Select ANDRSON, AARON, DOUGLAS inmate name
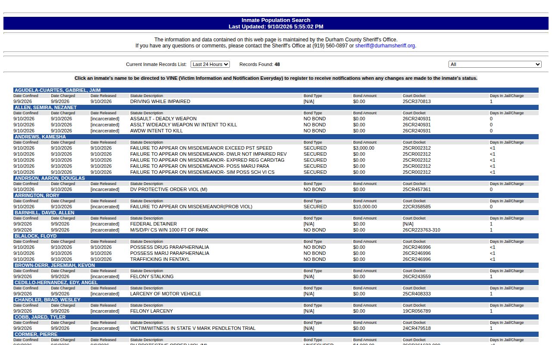552x345 pixels. click(x=50, y=178)
